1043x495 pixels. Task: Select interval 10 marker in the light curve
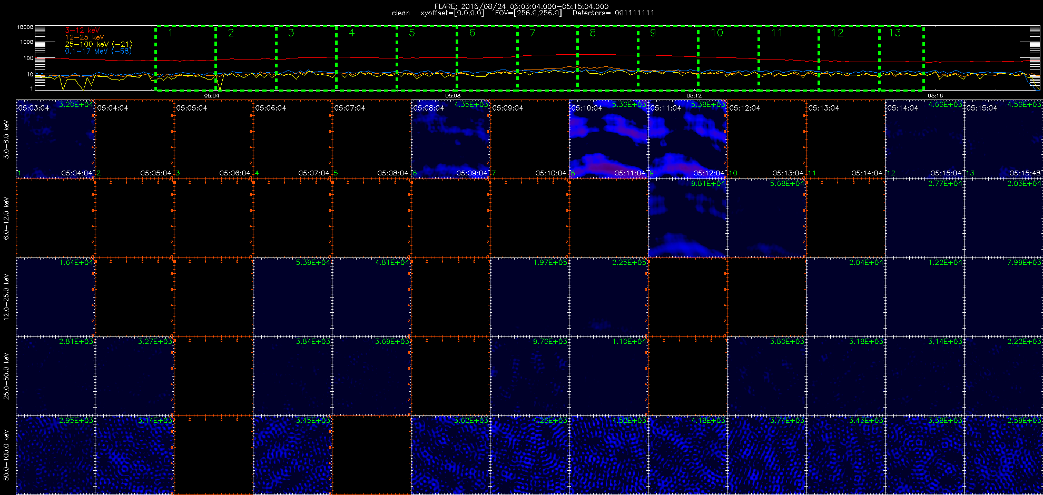[x=717, y=33]
